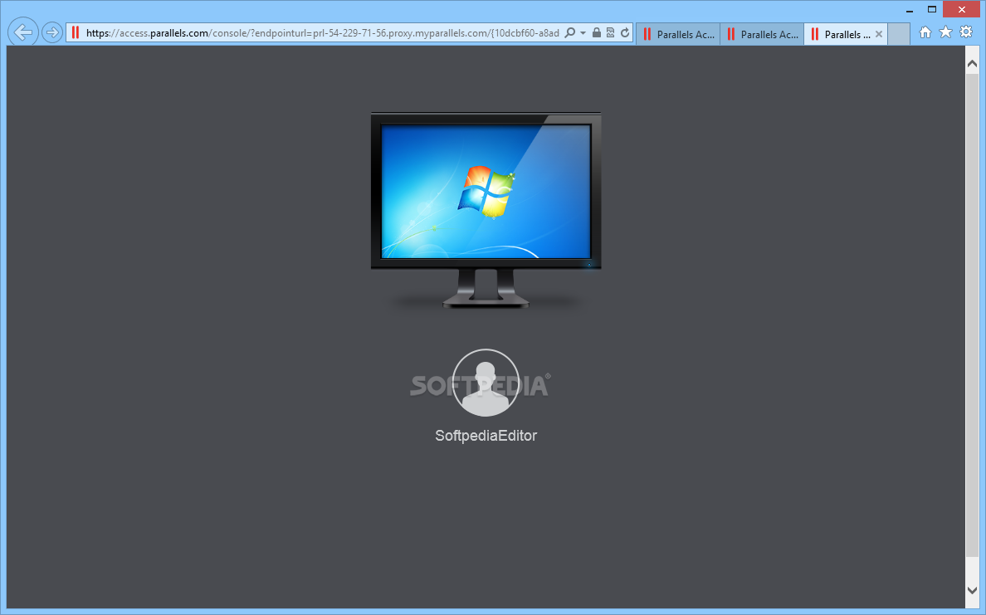
Task: Open the browser Home page icon
Action: click(x=925, y=32)
